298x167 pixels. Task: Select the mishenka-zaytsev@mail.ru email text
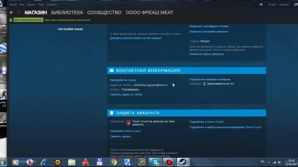tap(150, 85)
